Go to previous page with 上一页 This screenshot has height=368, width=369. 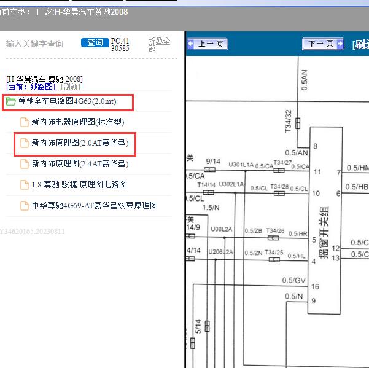pyautogui.click(x=208, y=44)
